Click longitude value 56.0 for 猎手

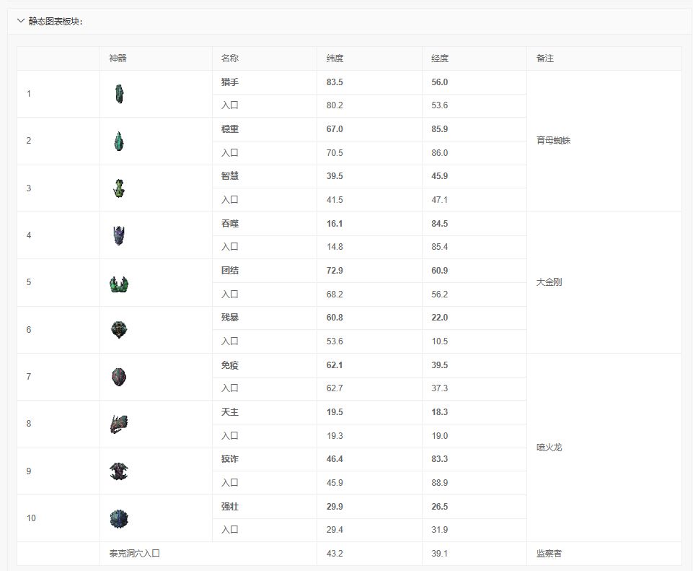point(439,82)
